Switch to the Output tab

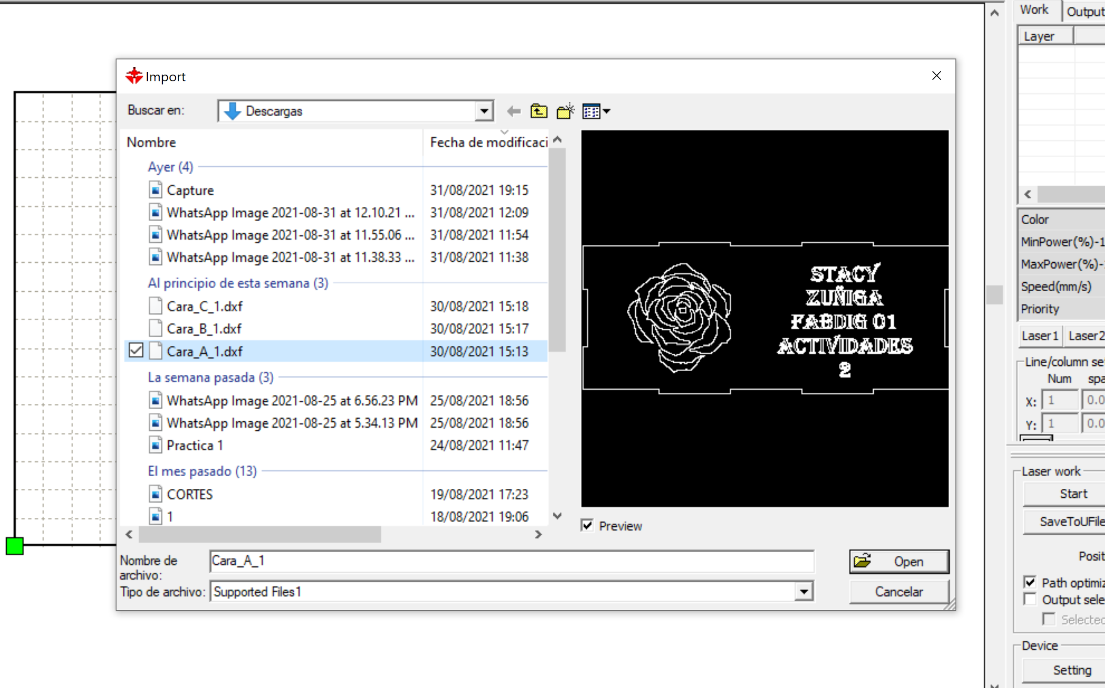click(x=1084, y=11)
